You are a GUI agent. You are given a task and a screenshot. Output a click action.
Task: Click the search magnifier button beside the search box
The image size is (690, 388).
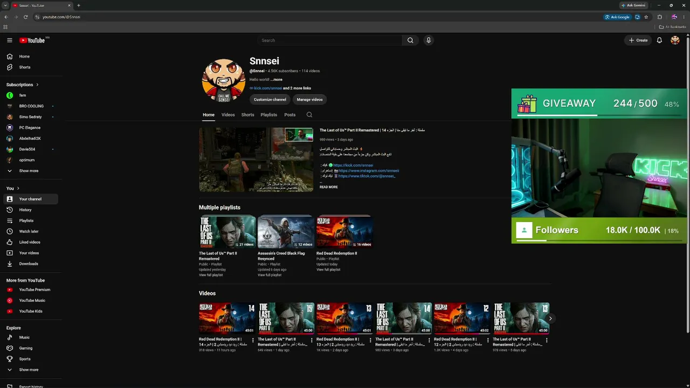pos(410,40)
